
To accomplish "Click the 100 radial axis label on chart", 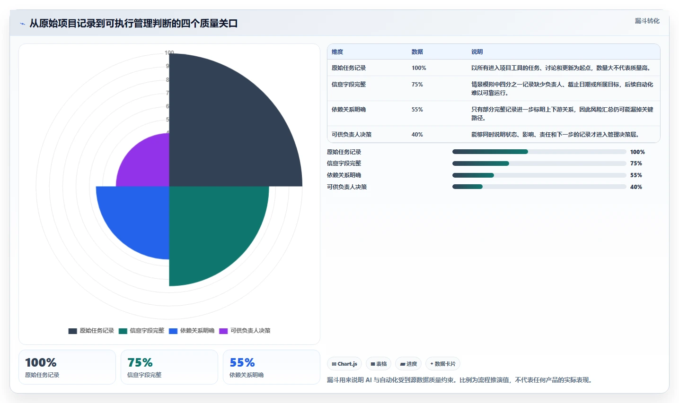I will (169, 52).
